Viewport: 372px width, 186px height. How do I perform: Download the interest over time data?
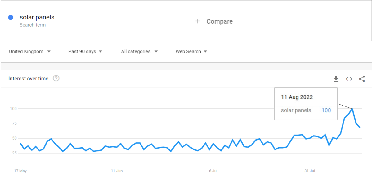[336, 79]
